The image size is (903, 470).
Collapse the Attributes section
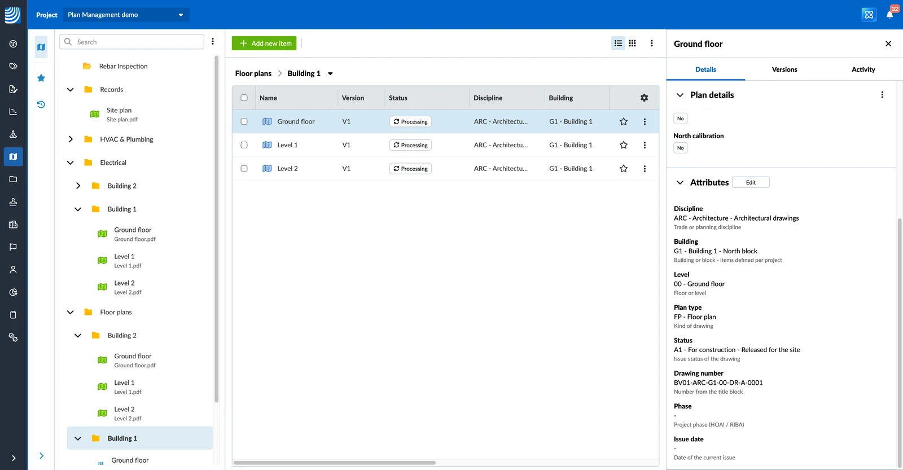pyautogui.click(x=680, y=183)
